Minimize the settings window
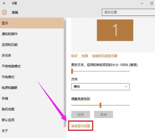Screen dimensions: 155x138 point(142,3)
